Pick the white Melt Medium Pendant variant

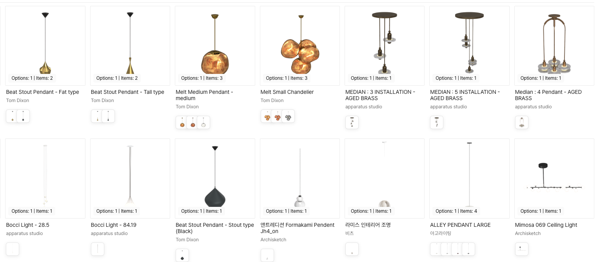(203, 122)
